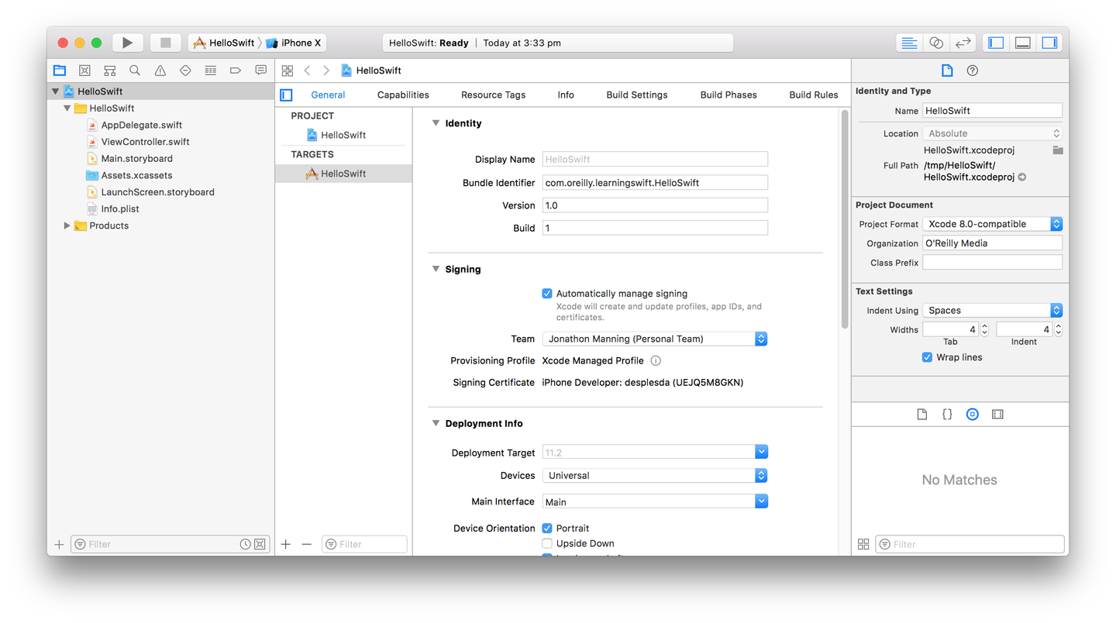Image resolution: width=1116 pixels, height=623 pixels.
Task: Click the Bundle Identifier field
Action: pyautogui.click(x=655, y=183)
